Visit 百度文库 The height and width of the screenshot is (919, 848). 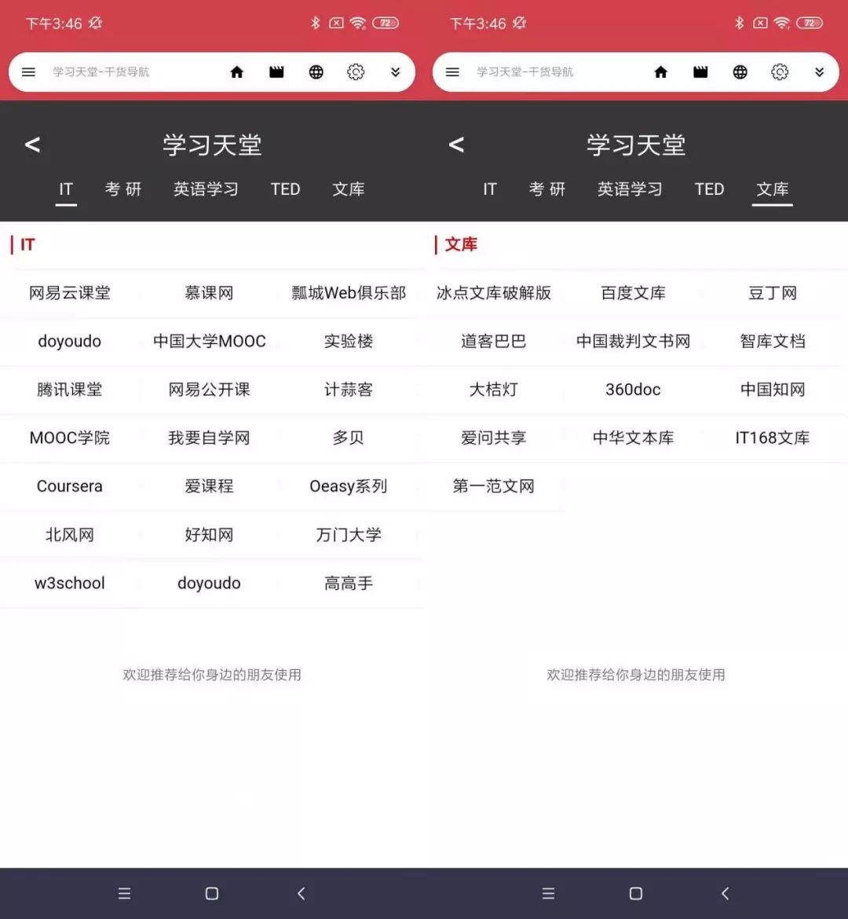pos(634,293)
